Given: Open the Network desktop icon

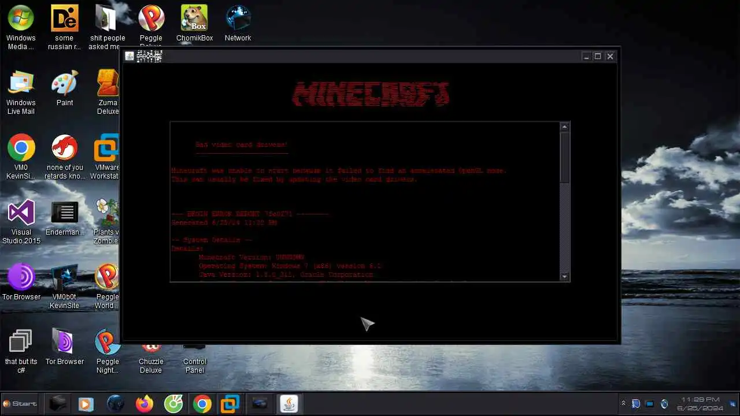Looking at the screenshot, I should (238, 23).
